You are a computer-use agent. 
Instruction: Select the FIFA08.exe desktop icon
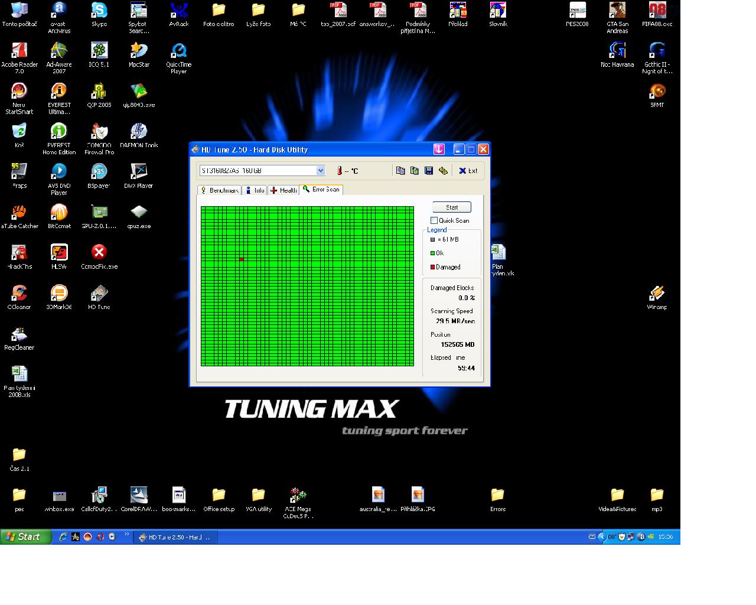pyautogui.click(x=657, y=15)
